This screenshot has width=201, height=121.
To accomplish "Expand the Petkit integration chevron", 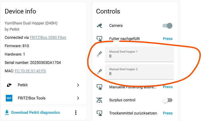I will click(x=78, y=85).
